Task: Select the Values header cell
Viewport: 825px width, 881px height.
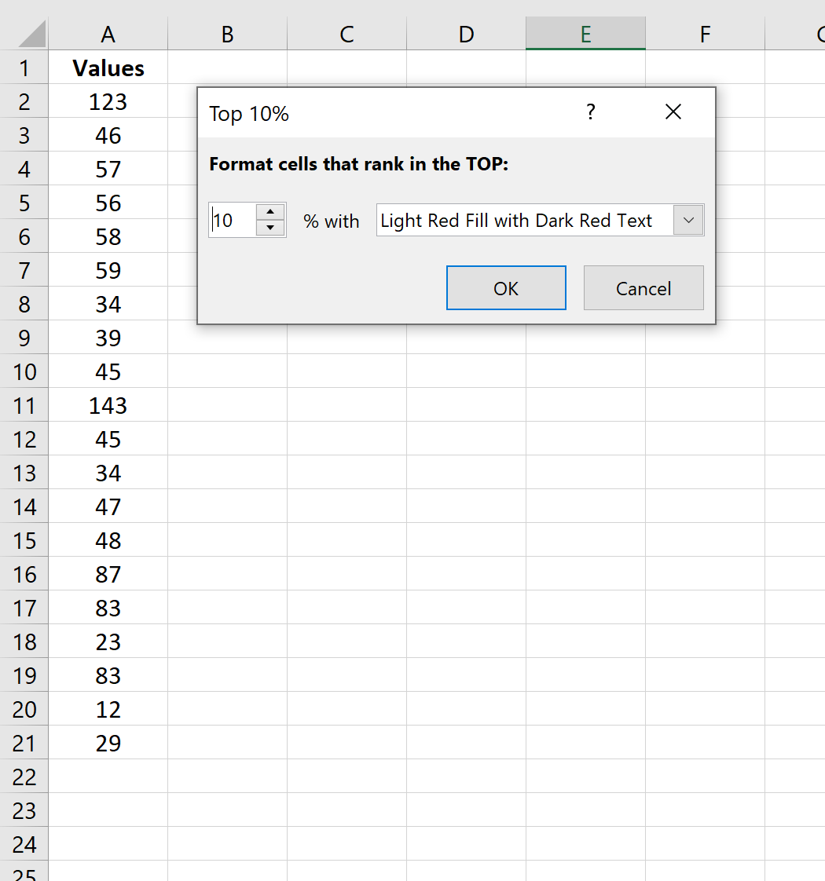Action: [x=108, y=68]
